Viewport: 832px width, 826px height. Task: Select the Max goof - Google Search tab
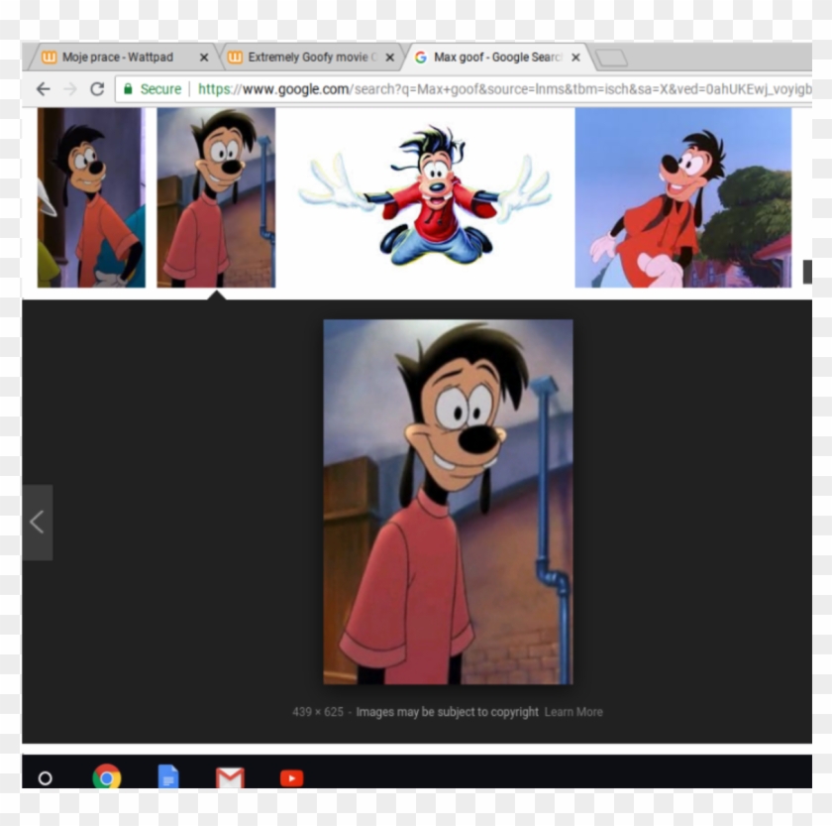click(x=497, y=57)
